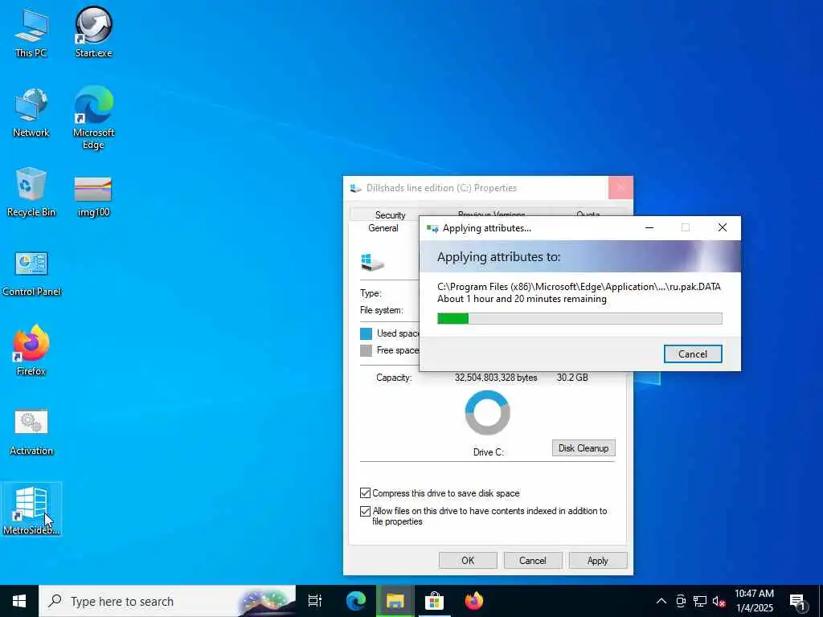The width and height of the screenshot is (823, 617).
Task: Select the Activation desktop icon
Action: [31, 432]
